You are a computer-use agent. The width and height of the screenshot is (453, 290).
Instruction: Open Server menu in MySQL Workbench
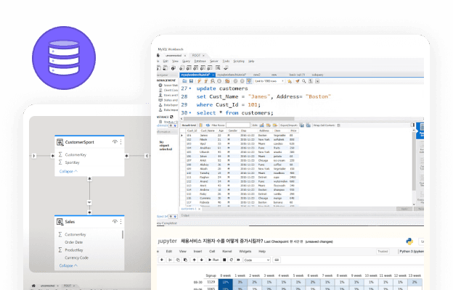(213, 61)
